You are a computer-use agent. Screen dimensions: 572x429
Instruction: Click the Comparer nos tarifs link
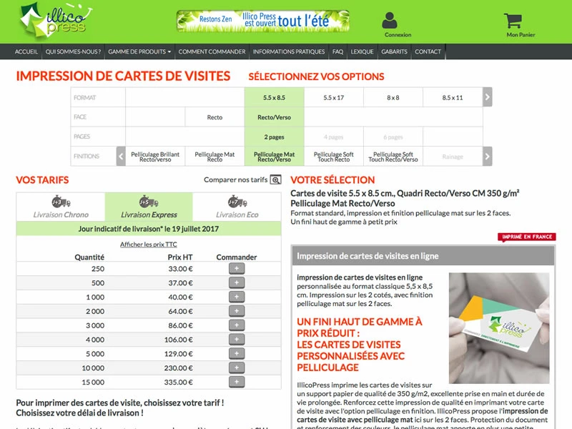pos(236,179)
